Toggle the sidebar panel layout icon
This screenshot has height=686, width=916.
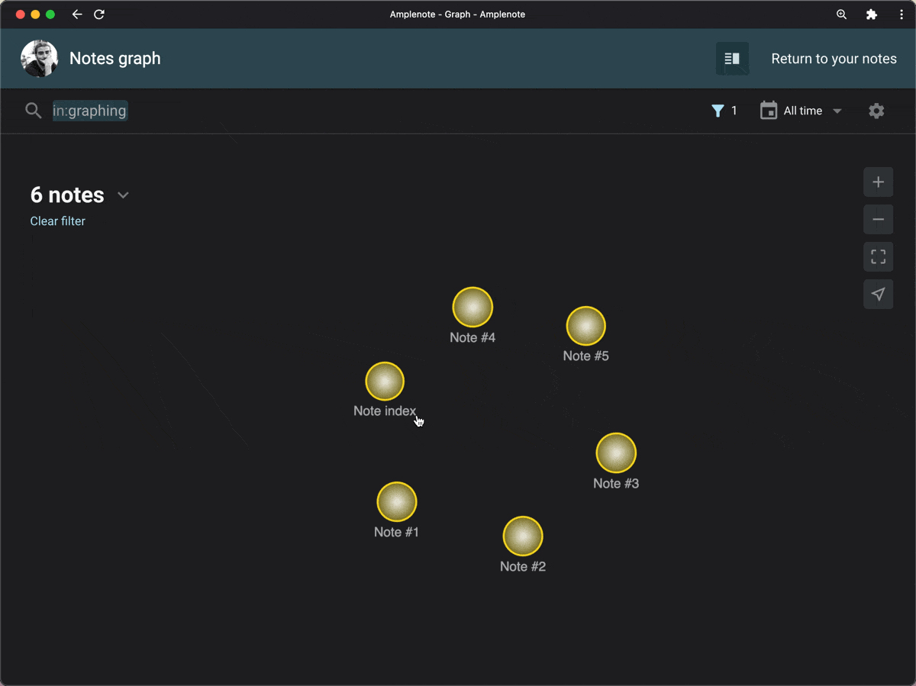[732, 59]
